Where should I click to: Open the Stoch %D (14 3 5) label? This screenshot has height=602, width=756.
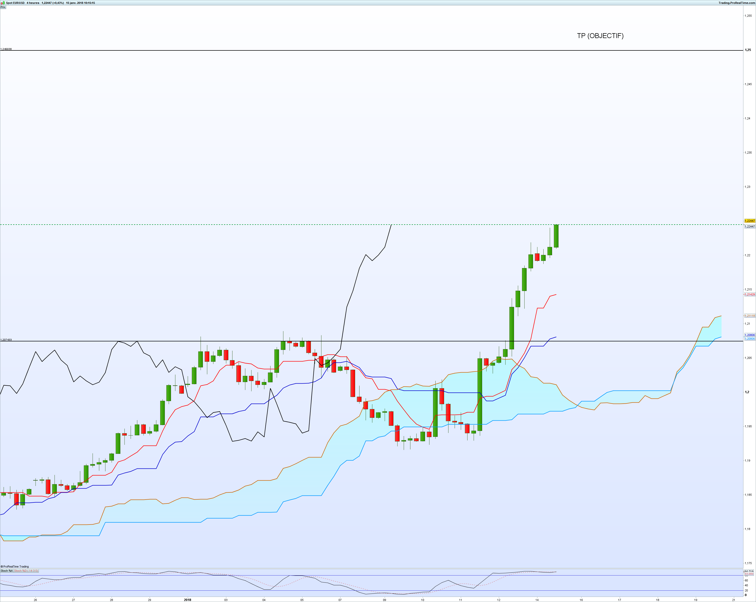(26, 571)
